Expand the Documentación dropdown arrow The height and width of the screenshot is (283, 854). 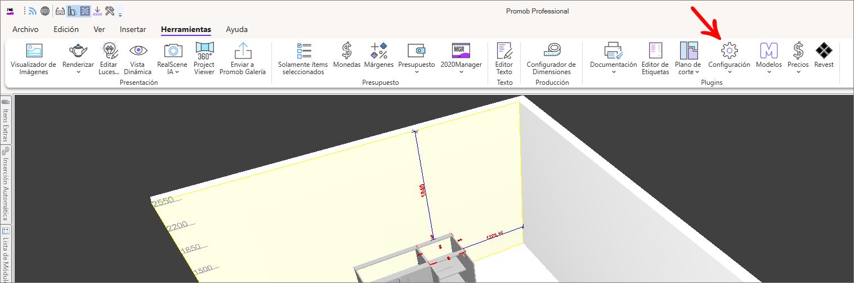coord(613,72)
